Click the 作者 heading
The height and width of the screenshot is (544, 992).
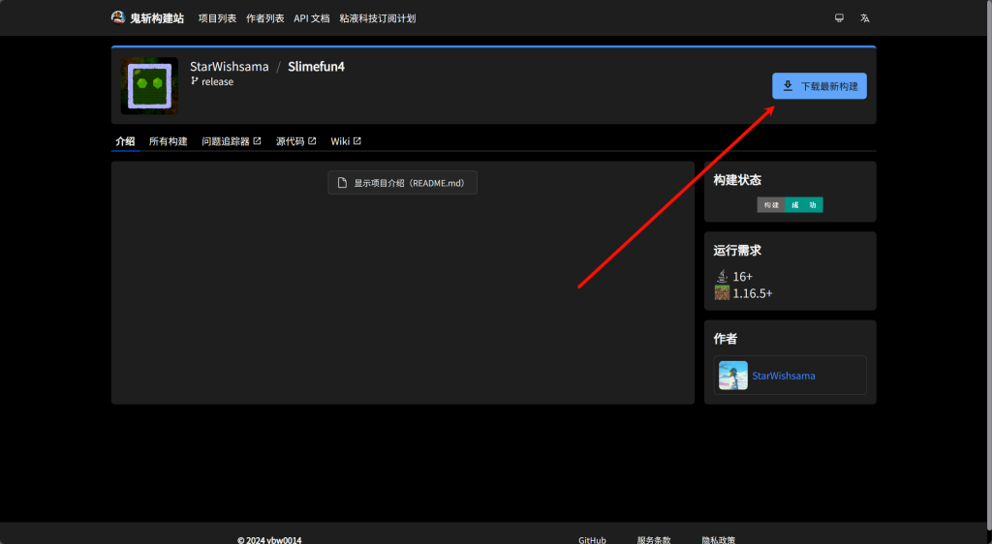726,339
